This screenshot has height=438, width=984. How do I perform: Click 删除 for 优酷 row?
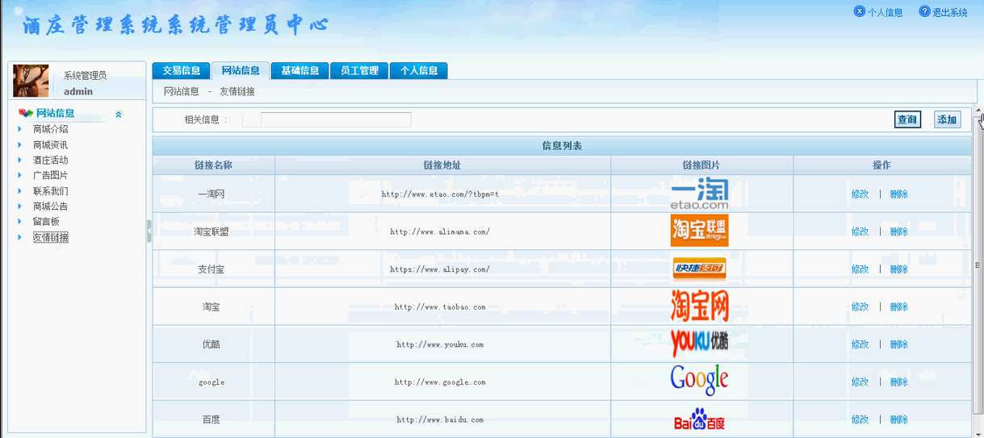coord(898,344)
